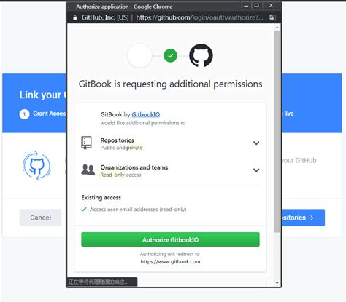346x302 pixels.
Task: Click the Repositories book icon
Action: (86, 143)
